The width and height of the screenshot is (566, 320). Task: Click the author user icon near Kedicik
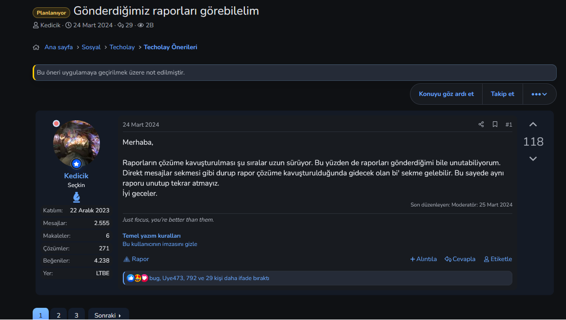[x=36, y=25]
